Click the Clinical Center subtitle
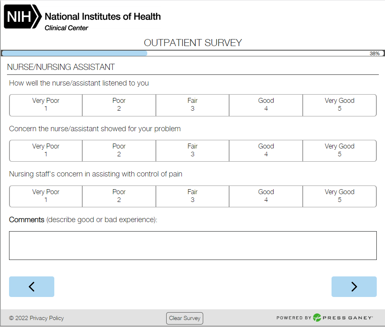 point(66,28)
